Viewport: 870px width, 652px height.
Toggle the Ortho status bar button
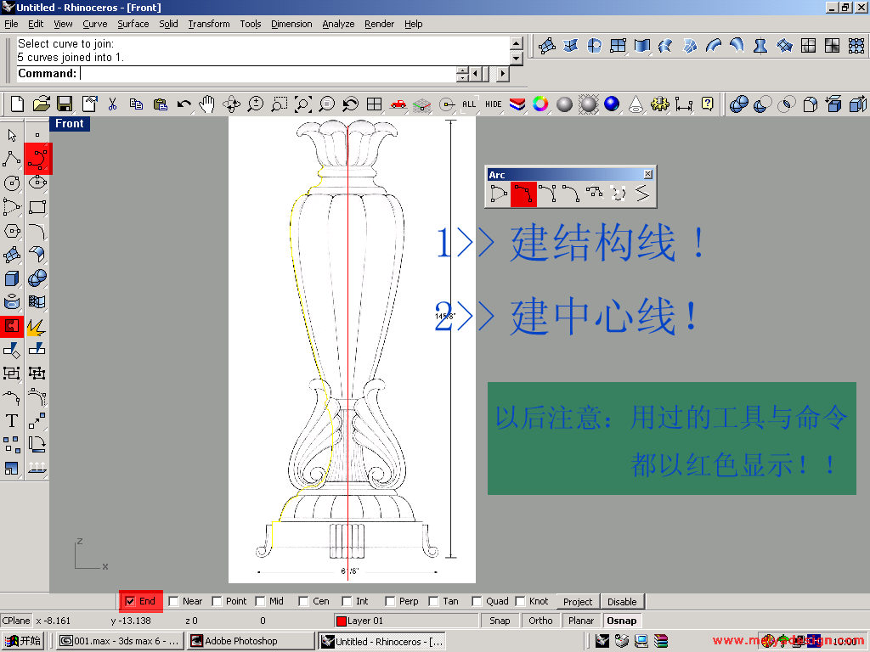(x=540, y=621)
